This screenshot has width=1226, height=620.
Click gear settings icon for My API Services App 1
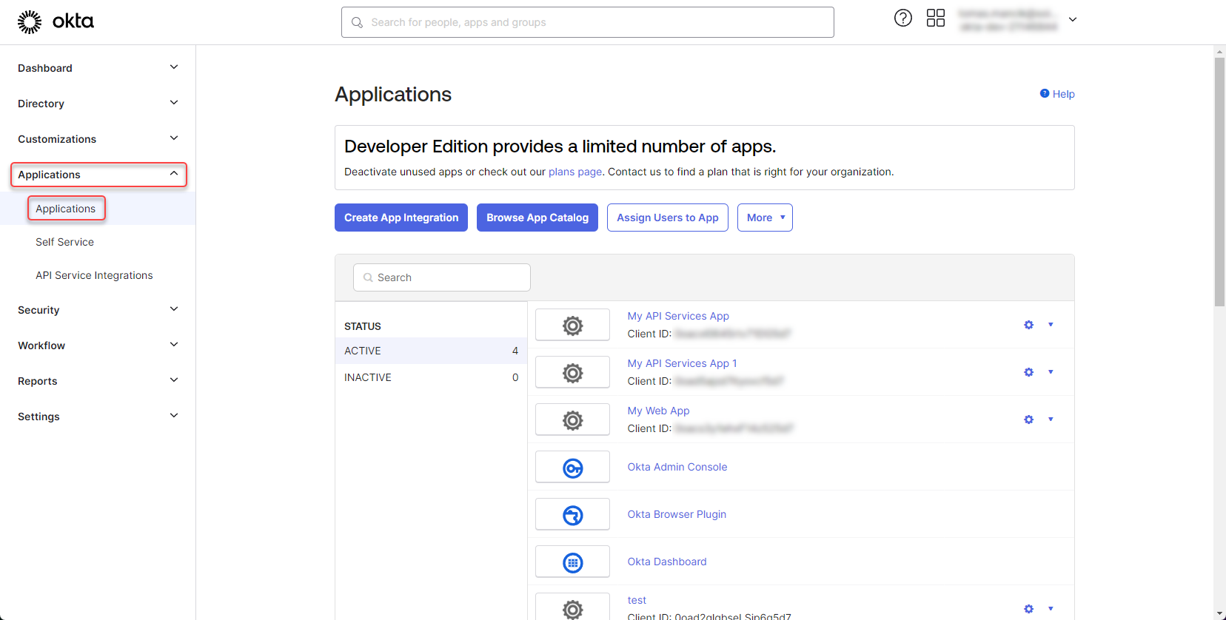[x=1028, y=372]
